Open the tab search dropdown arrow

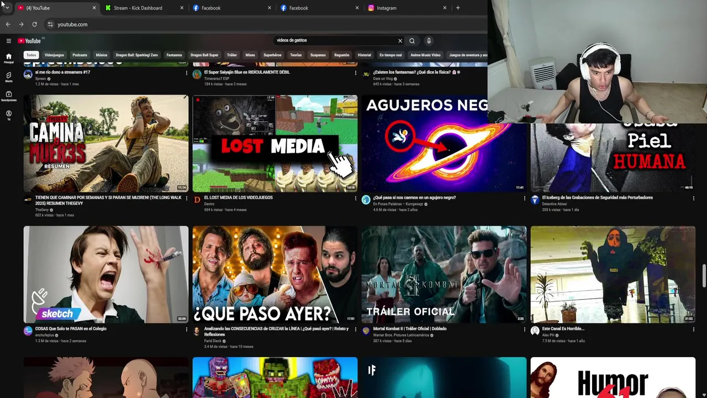tap(7, 7)
